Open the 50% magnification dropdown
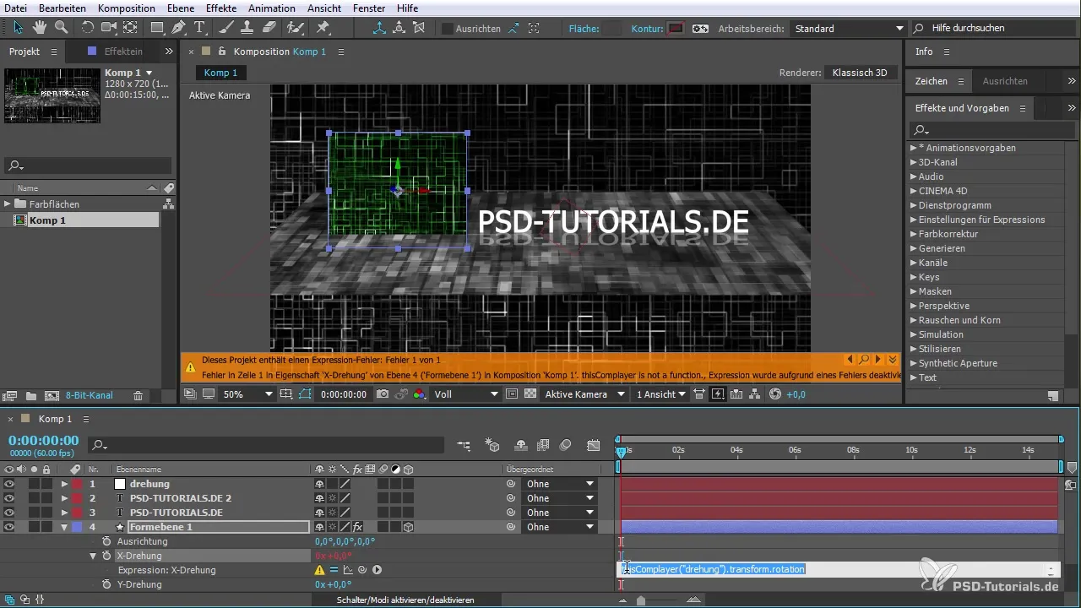This screenshot has height=608, width=1081. [247, 394]
